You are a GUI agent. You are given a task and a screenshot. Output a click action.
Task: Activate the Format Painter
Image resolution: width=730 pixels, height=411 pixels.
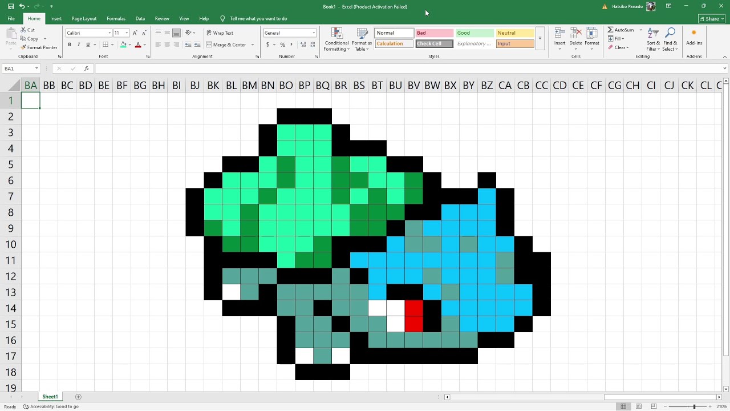tap(39, 47)
